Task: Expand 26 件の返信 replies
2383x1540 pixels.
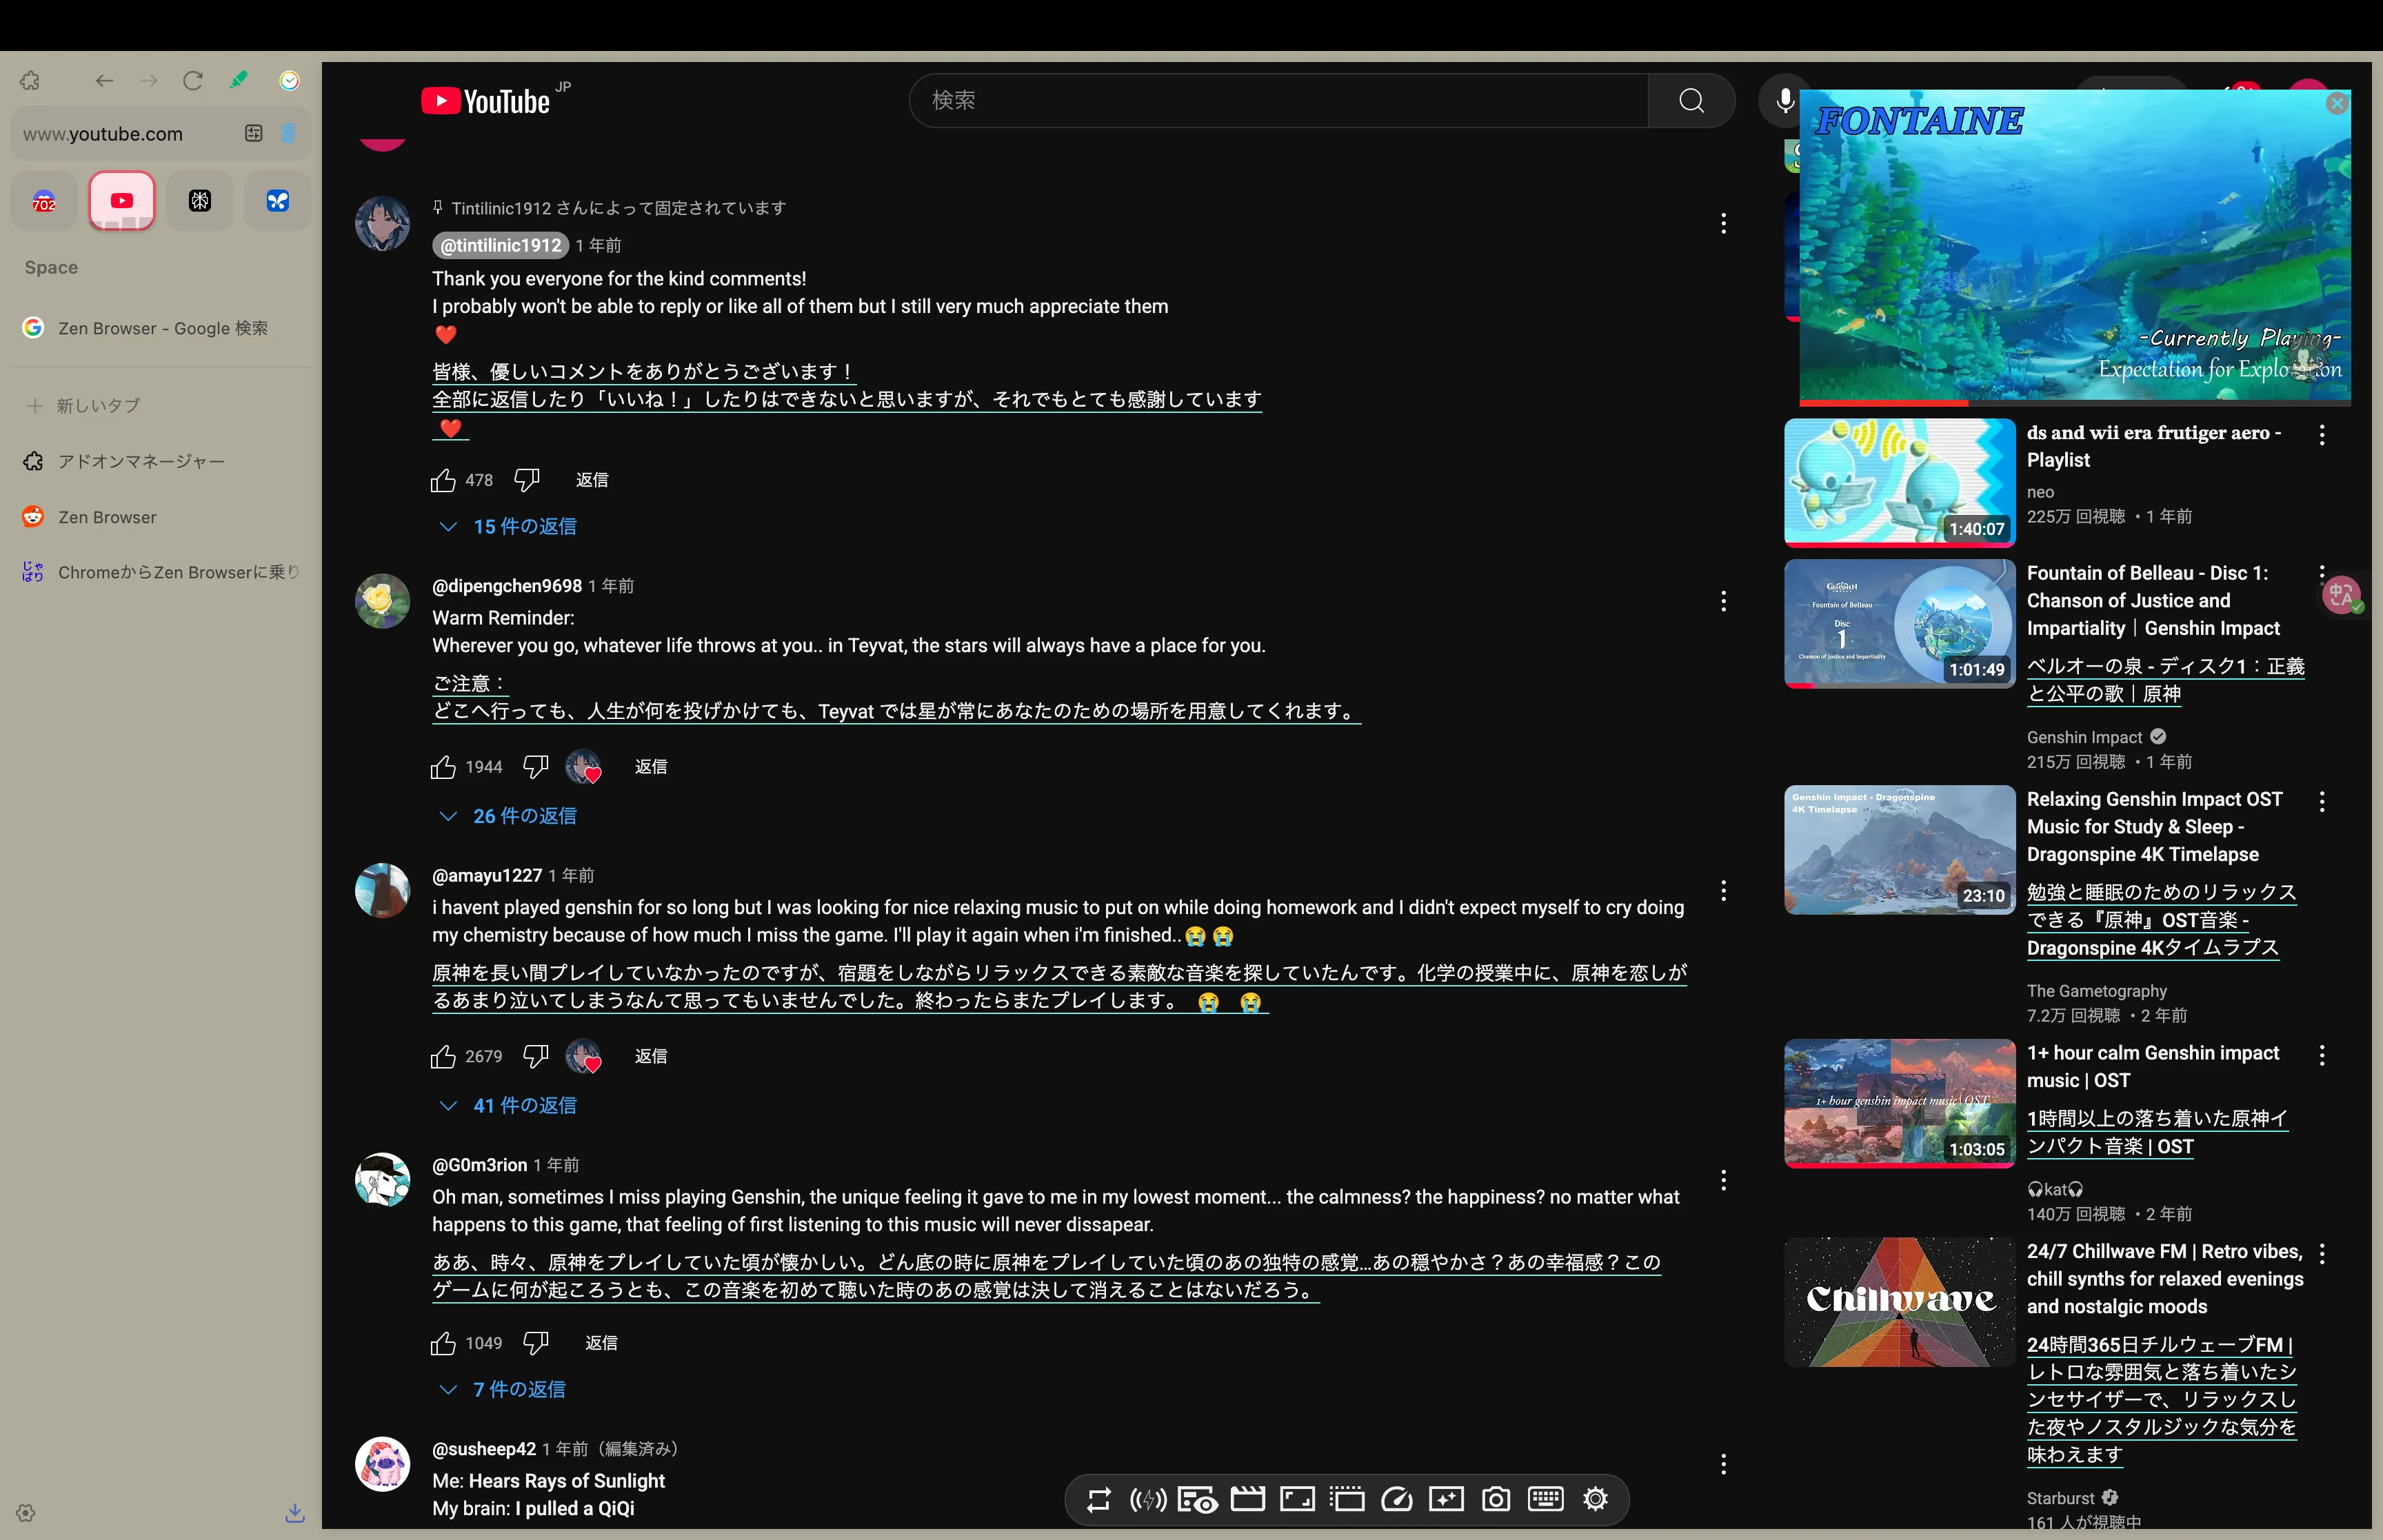Action: click(x=509, y=816)
